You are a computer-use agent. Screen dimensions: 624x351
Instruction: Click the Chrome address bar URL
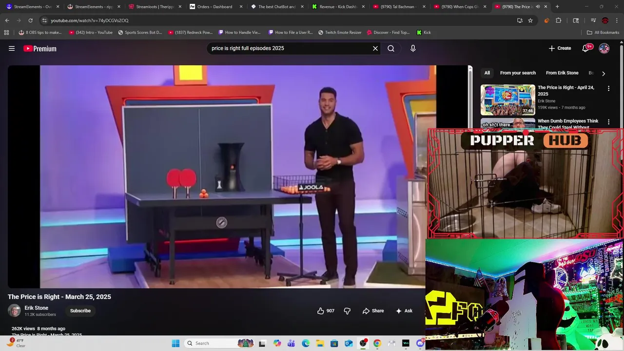click(90, 20)
